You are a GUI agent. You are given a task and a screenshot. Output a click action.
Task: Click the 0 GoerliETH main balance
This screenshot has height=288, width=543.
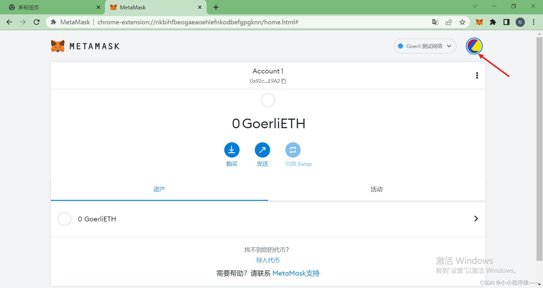pyautogui.click(x=268, y=124)
